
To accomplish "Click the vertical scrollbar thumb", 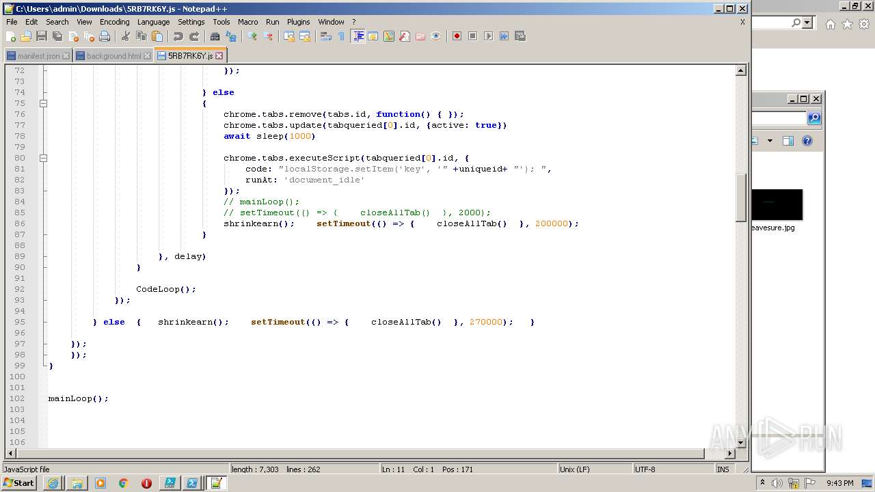I will tap(741, 197).
